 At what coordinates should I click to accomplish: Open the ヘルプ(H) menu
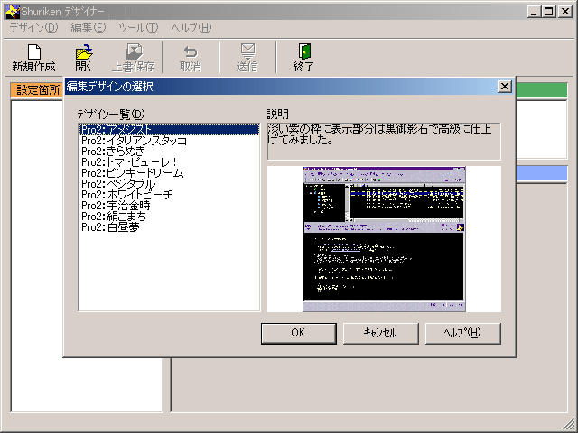coord(191,28)
